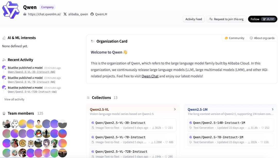
Task: Open Qwen/Qwen2.5-VL-7B-Instruct model card
Action: [133, 140]
